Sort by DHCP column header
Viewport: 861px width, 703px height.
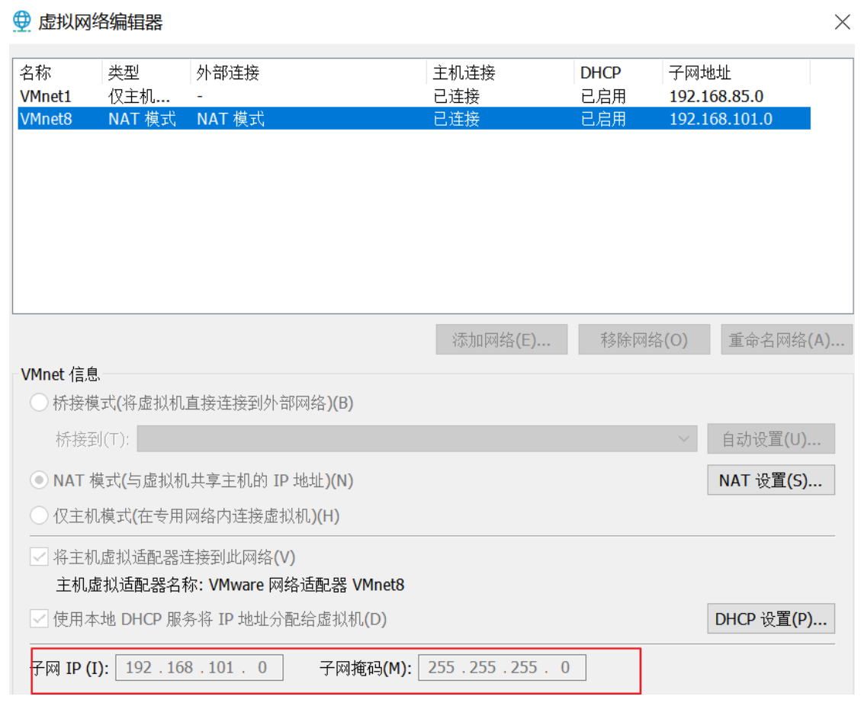(618, 72)
